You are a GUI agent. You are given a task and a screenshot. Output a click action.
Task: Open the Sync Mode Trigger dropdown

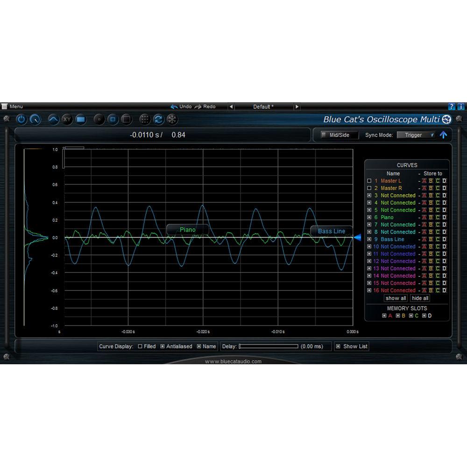pos(416,135)
